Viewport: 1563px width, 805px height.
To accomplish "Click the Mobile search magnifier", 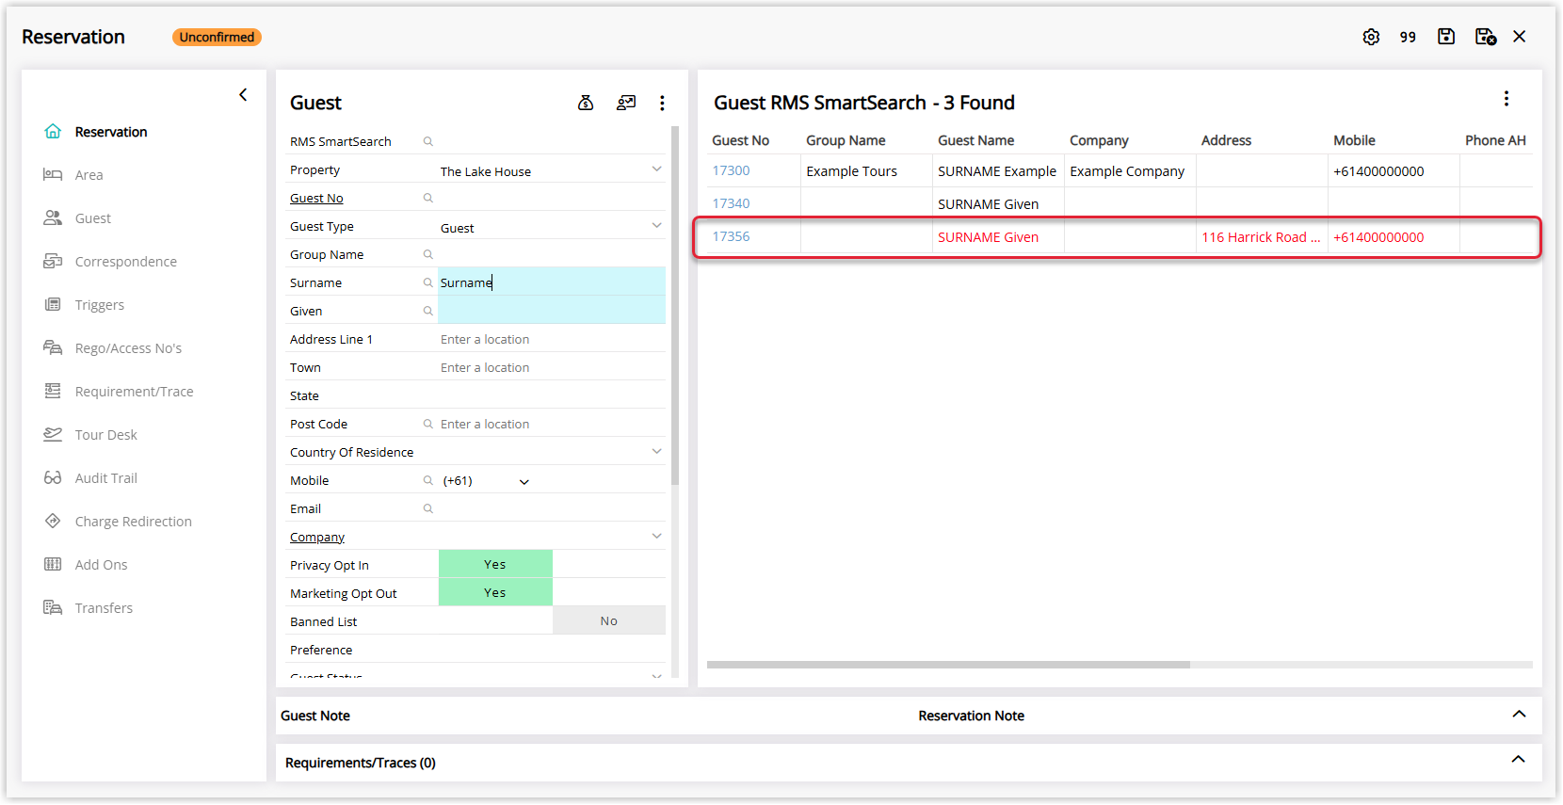I will pyautogui.click(x=427, y=480).
